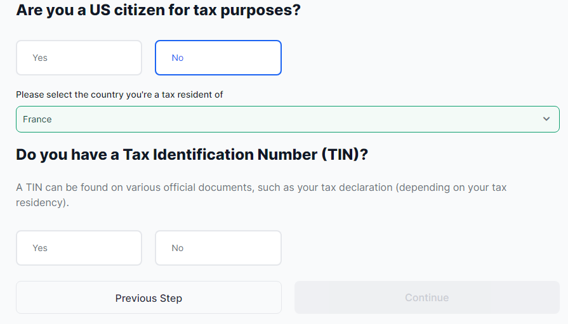Click the chevron arrow on country selector
The height and width of the screenshot is (324, 568).
click(546, 119)
